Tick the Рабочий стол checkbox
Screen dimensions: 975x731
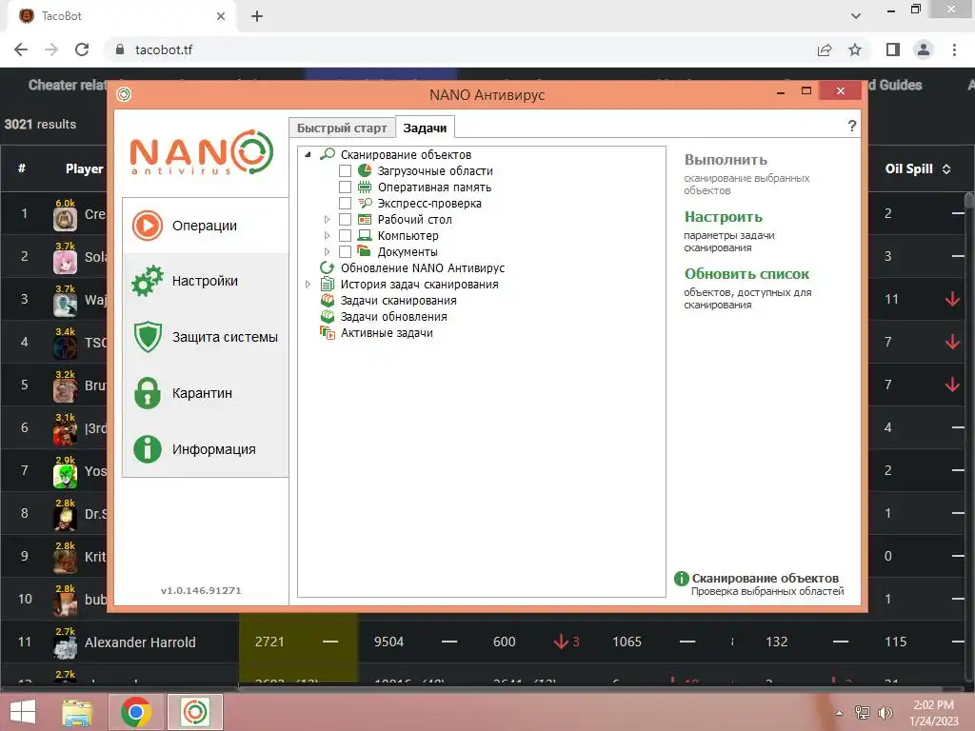tap(345, 219)
